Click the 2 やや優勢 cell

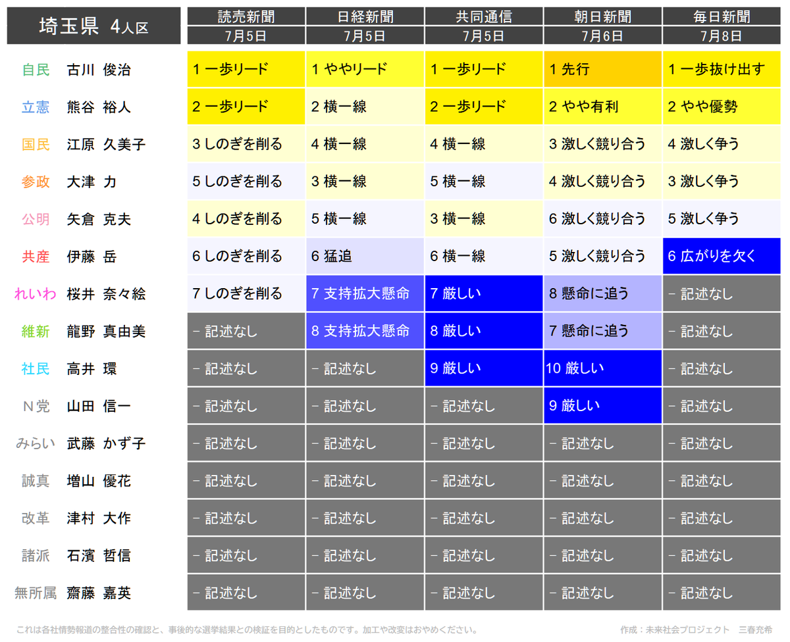coord(722,107)
